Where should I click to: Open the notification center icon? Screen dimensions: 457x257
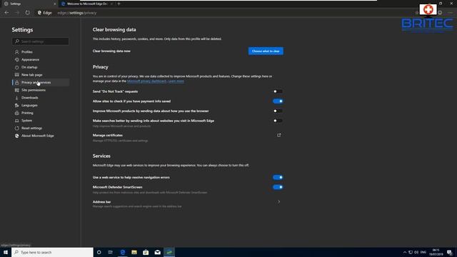[x=450, y=252]
